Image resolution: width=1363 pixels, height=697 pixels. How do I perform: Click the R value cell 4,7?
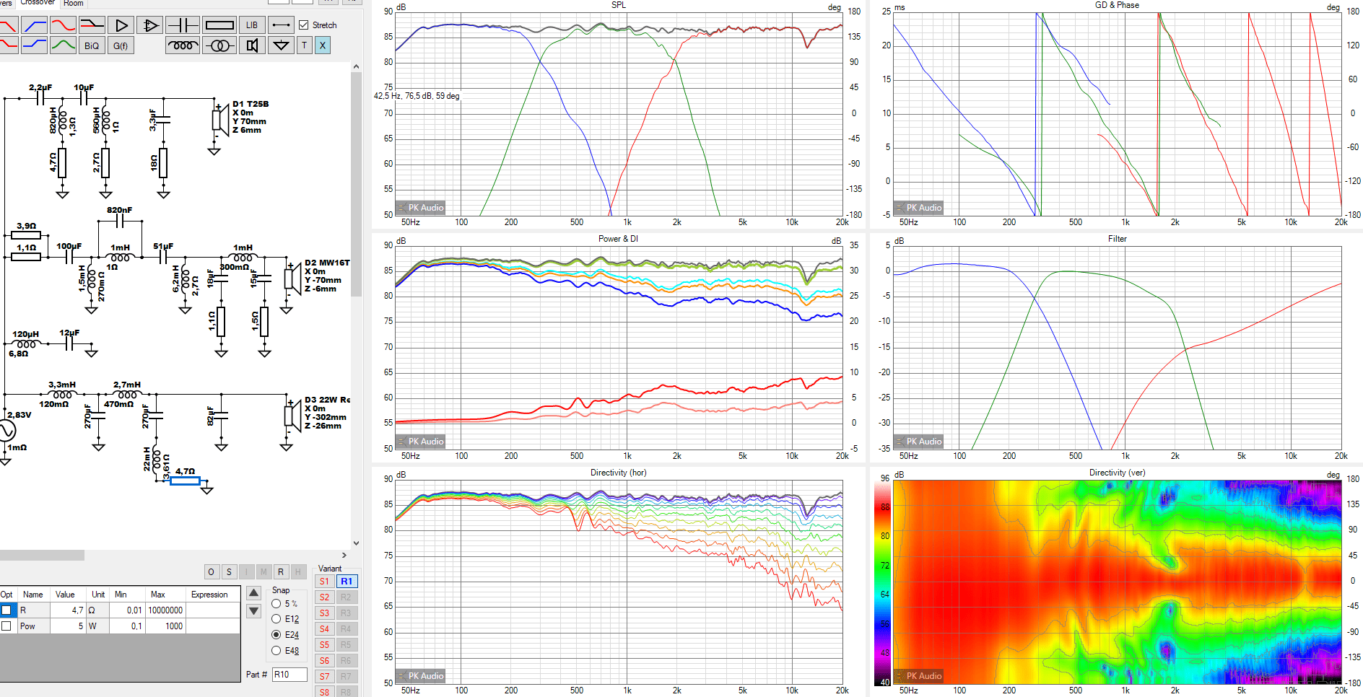pos(69,610)
